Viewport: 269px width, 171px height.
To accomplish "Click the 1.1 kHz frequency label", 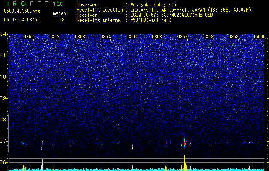I will [x=4, y=56].
